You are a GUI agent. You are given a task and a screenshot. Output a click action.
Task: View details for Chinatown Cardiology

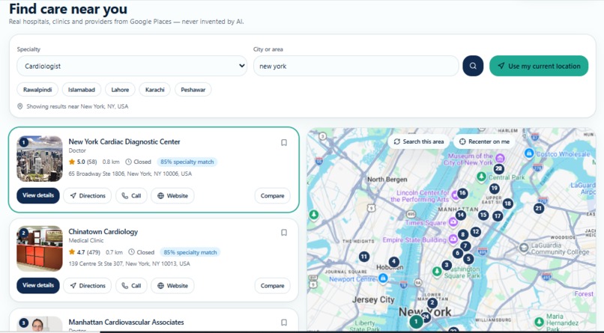tap(38, 285)
